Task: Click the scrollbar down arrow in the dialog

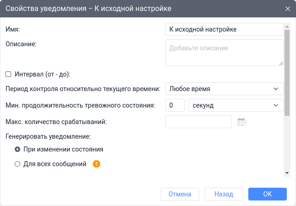Action: pos(287,173)
